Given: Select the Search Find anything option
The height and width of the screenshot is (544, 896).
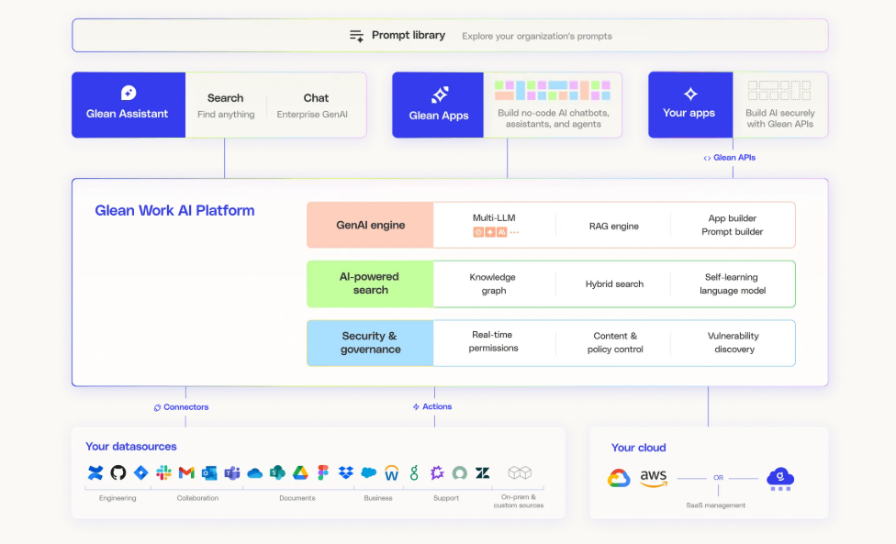Looking at the screenshot, I should coord(226,105).
